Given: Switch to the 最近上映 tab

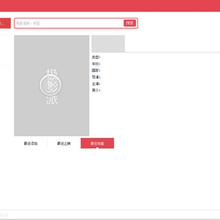Looking at the screenshot, I should (64, 144).
